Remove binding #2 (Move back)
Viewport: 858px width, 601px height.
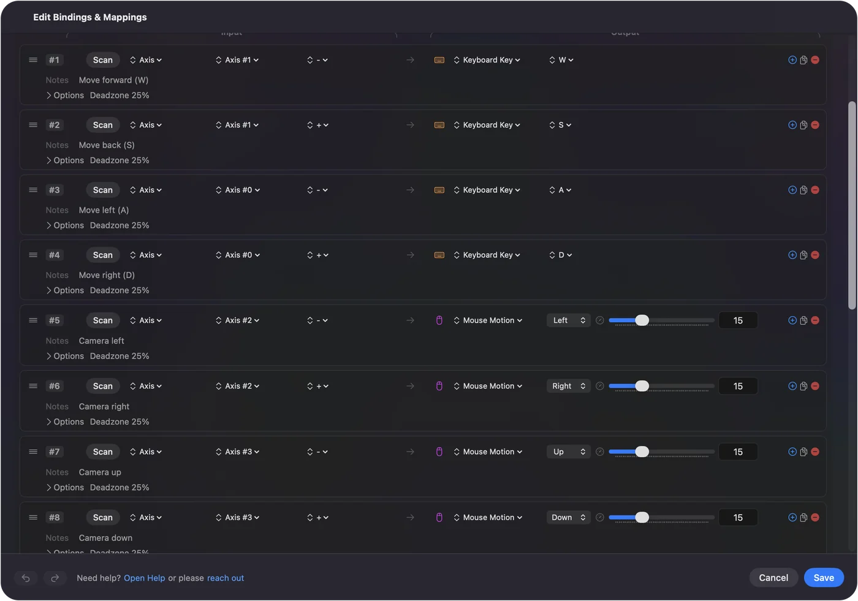pos(815,125)
